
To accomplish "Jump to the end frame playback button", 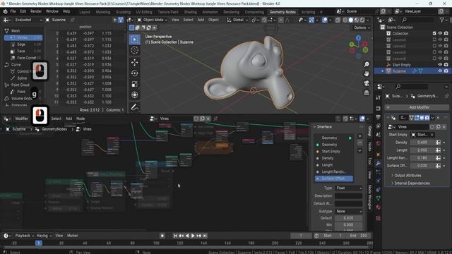I will click(205, 236).
